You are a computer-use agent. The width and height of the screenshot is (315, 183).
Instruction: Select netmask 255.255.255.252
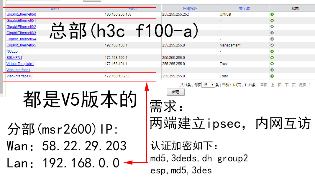(x=175, y=14)
